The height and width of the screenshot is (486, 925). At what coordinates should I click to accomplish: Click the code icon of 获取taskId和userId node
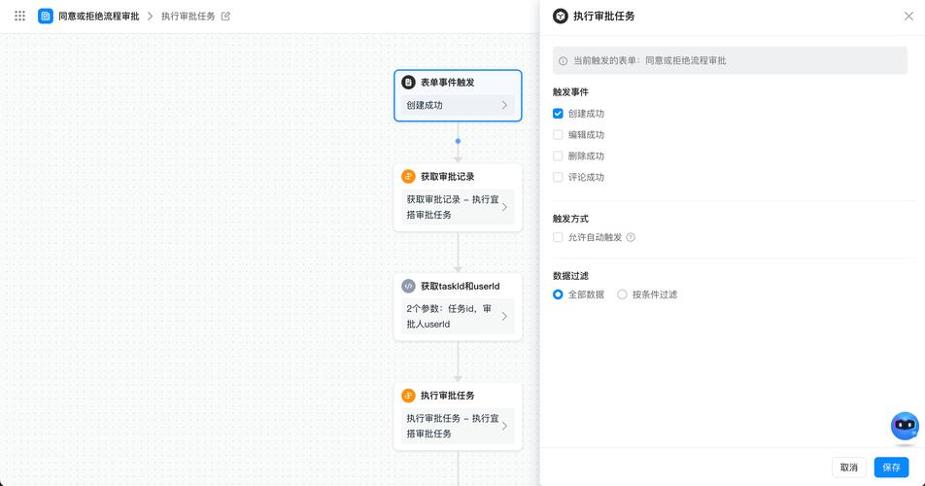408,286
